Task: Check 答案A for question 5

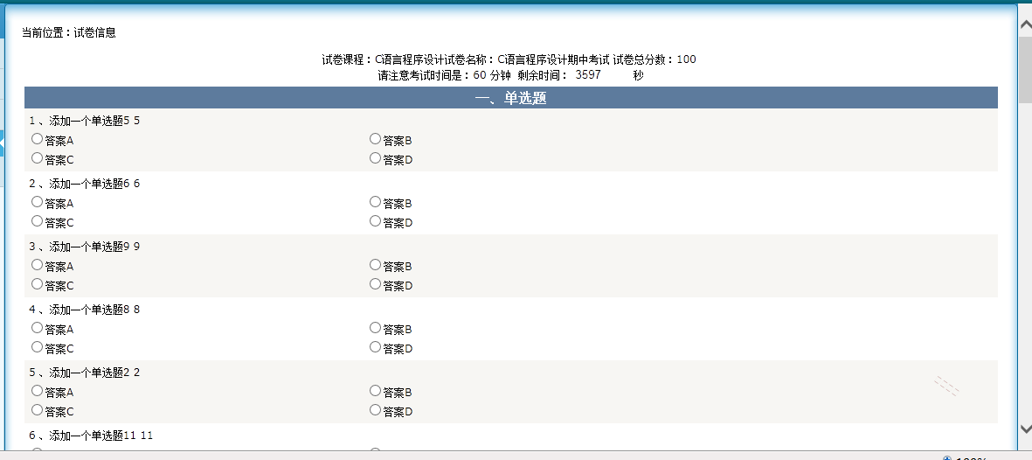Action: 37,390
